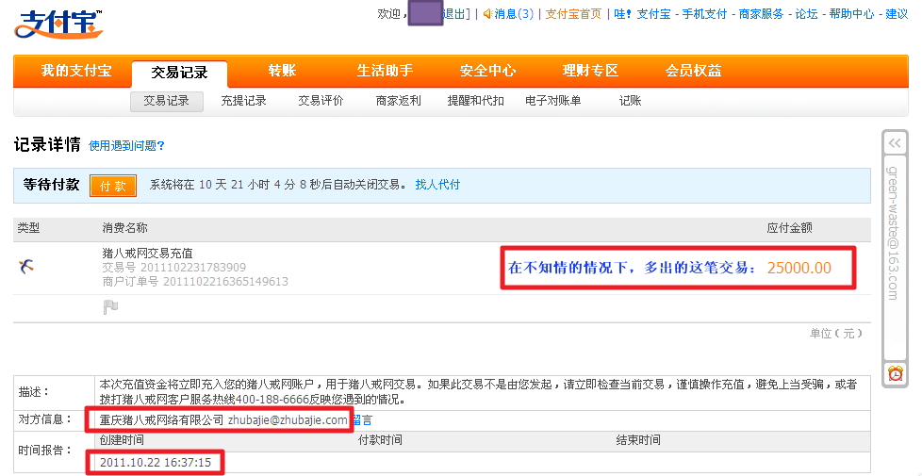
Task: Select the 交易记录 main tab
Action: (179, 73)
